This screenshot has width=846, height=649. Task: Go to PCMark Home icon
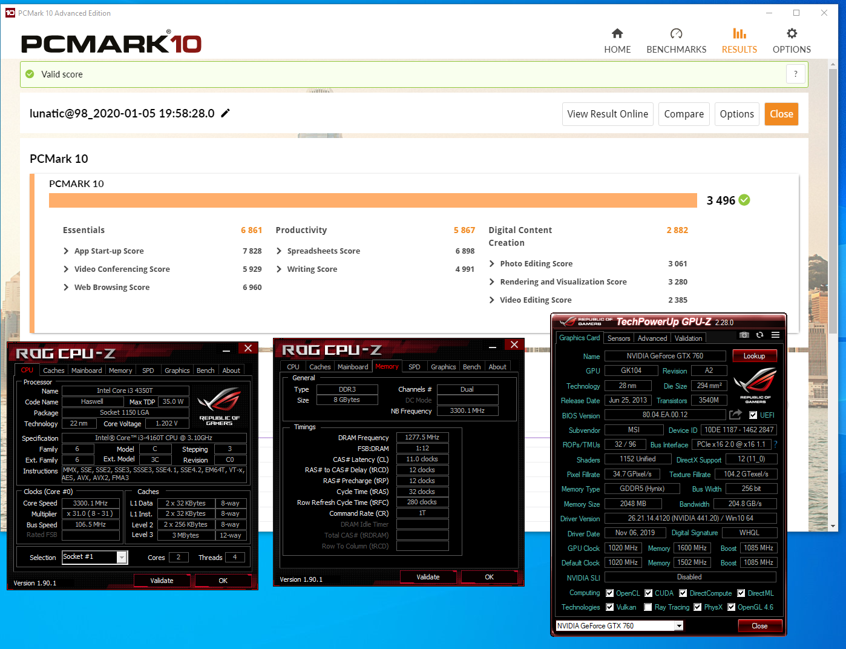point(617,33)
